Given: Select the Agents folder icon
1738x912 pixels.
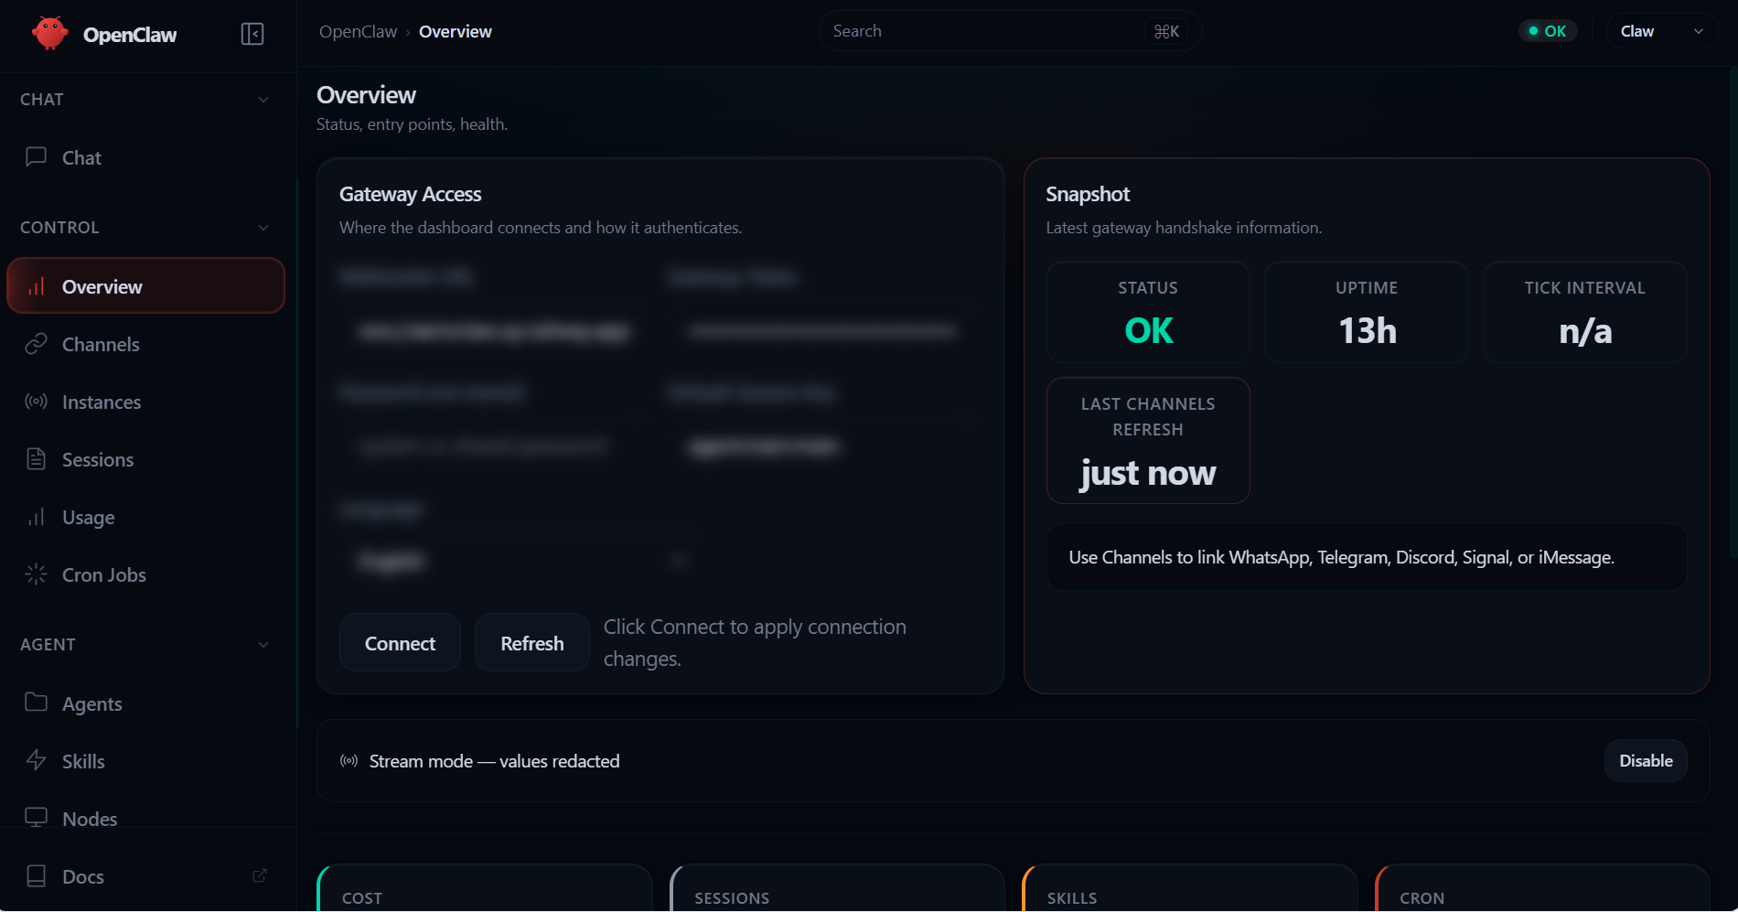Looking at the screenshot, I should click(x=36, y=703).
